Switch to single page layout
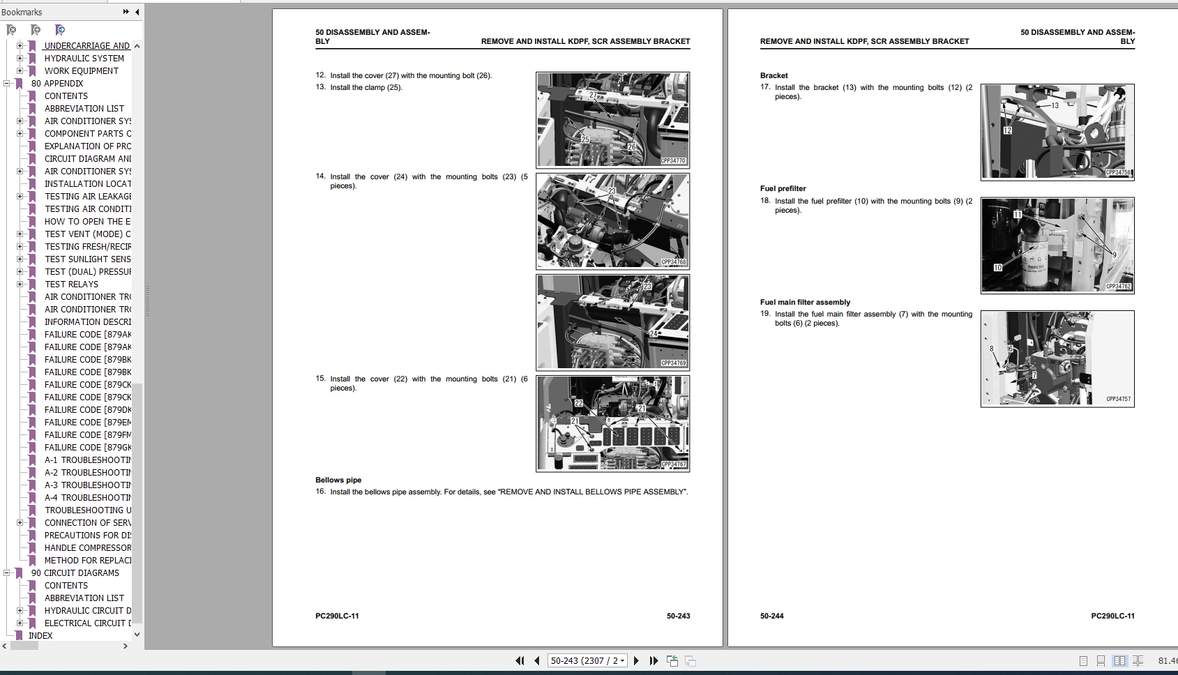This screenshot has height=675, width=1178. point(1083,660)
